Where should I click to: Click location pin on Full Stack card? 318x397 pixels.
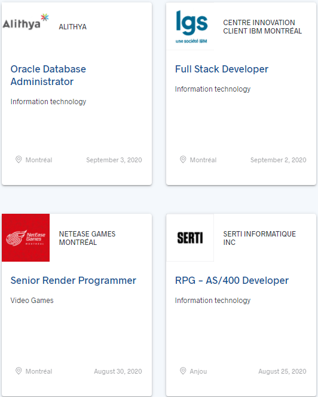coord(183,159)
